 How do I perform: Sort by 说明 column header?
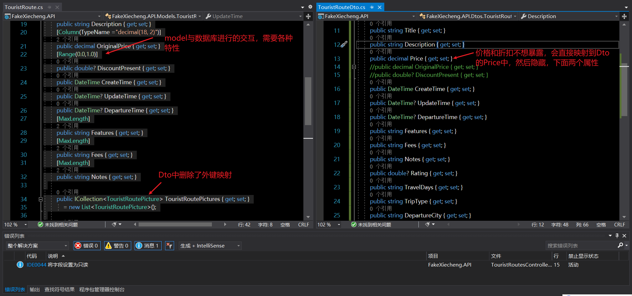53,256
